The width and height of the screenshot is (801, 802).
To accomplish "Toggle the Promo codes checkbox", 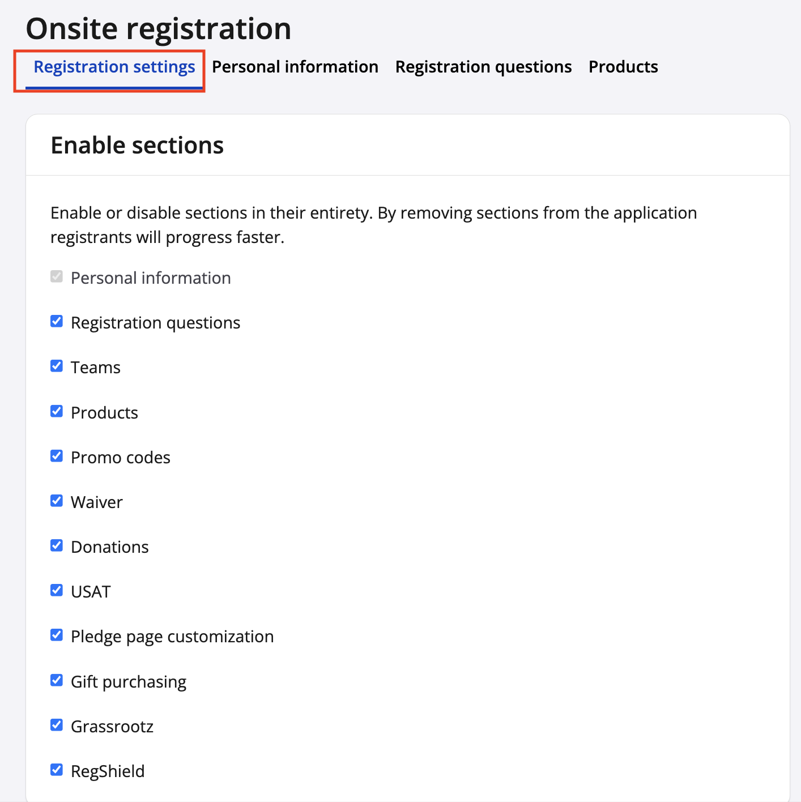I will pos(57,456).
